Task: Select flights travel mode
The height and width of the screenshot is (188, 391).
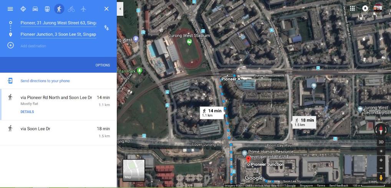Action: [x=83, y=9]
